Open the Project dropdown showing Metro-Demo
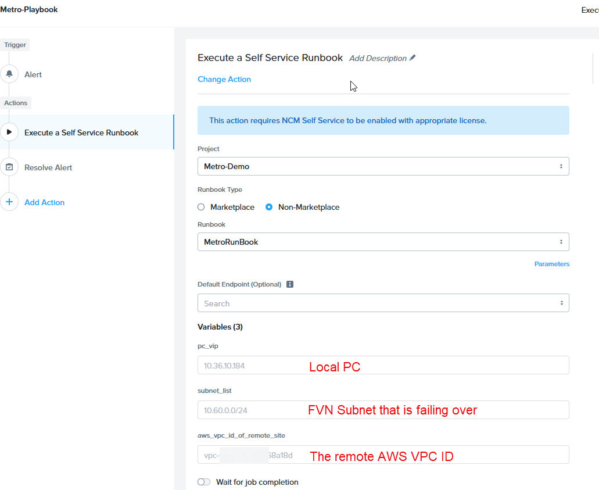 click(x=383, y=166)
